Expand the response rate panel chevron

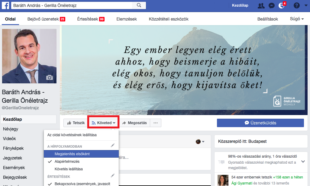[x=303, y=162]
